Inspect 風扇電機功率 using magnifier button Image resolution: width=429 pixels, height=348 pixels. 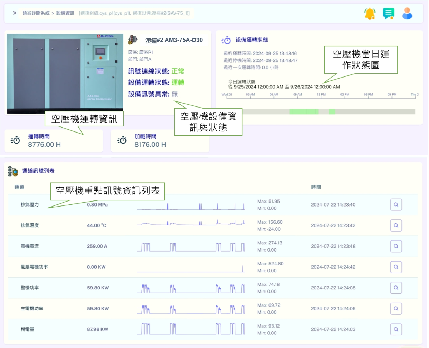tap(396, 267)
